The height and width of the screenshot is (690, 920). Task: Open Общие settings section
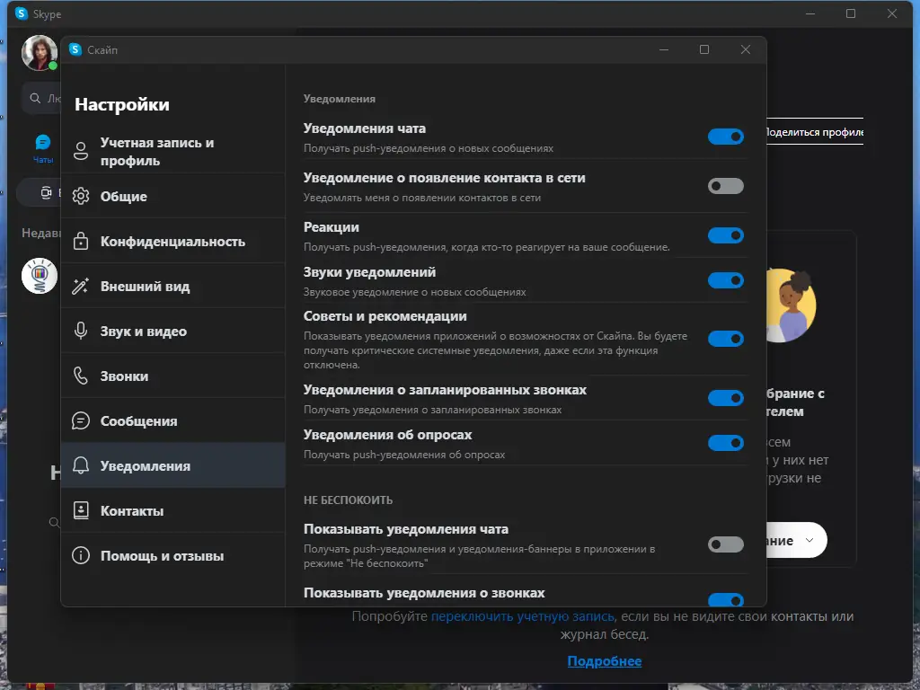[x=173, y=196]
